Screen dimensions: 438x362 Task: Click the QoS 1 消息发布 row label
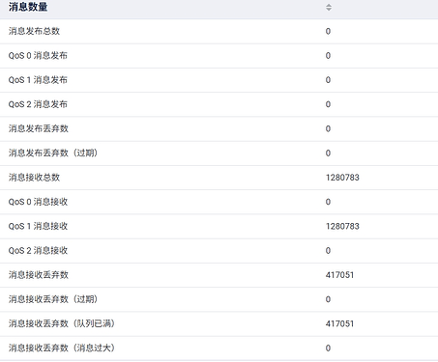[38, 80]
